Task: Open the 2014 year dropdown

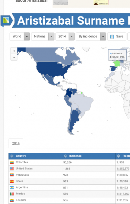Action: tap(65, 37)
